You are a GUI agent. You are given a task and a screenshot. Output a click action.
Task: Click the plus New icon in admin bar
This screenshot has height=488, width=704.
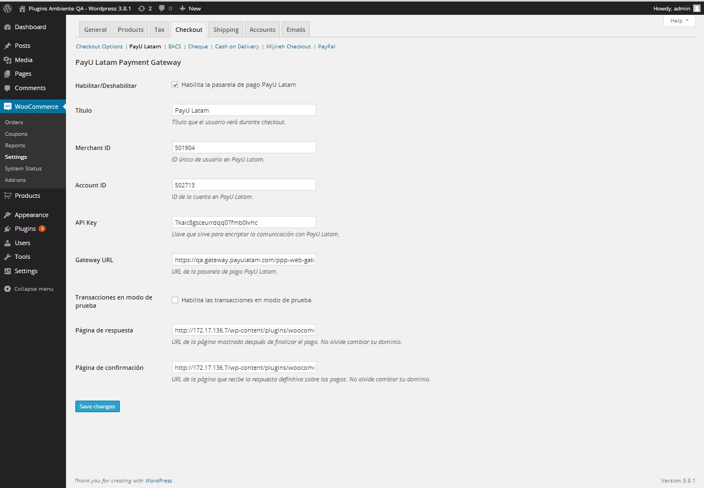[183, 8]
